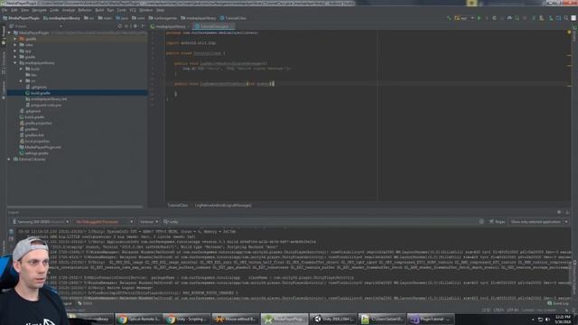Click the Logcat search input field

pos(323,222)
